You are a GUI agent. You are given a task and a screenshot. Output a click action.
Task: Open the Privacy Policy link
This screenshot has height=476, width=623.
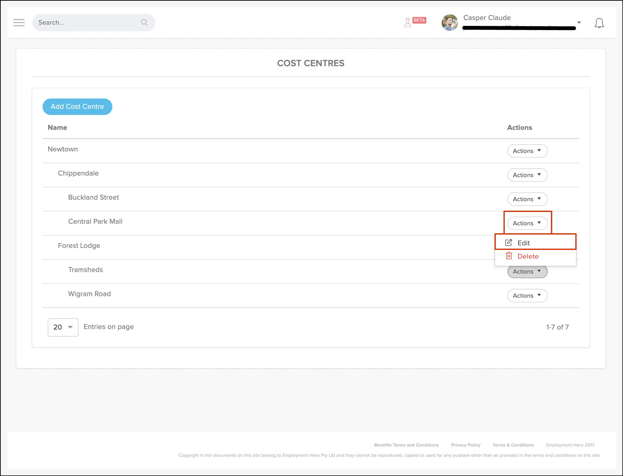coord(466,445)
